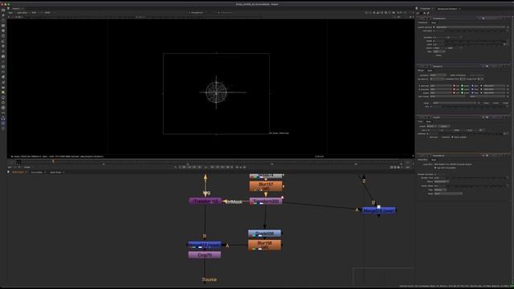Select the Merge (mask) node above Crop70
Image resolution: width=514 pixels, height=289 pixels.
(205, 245)
